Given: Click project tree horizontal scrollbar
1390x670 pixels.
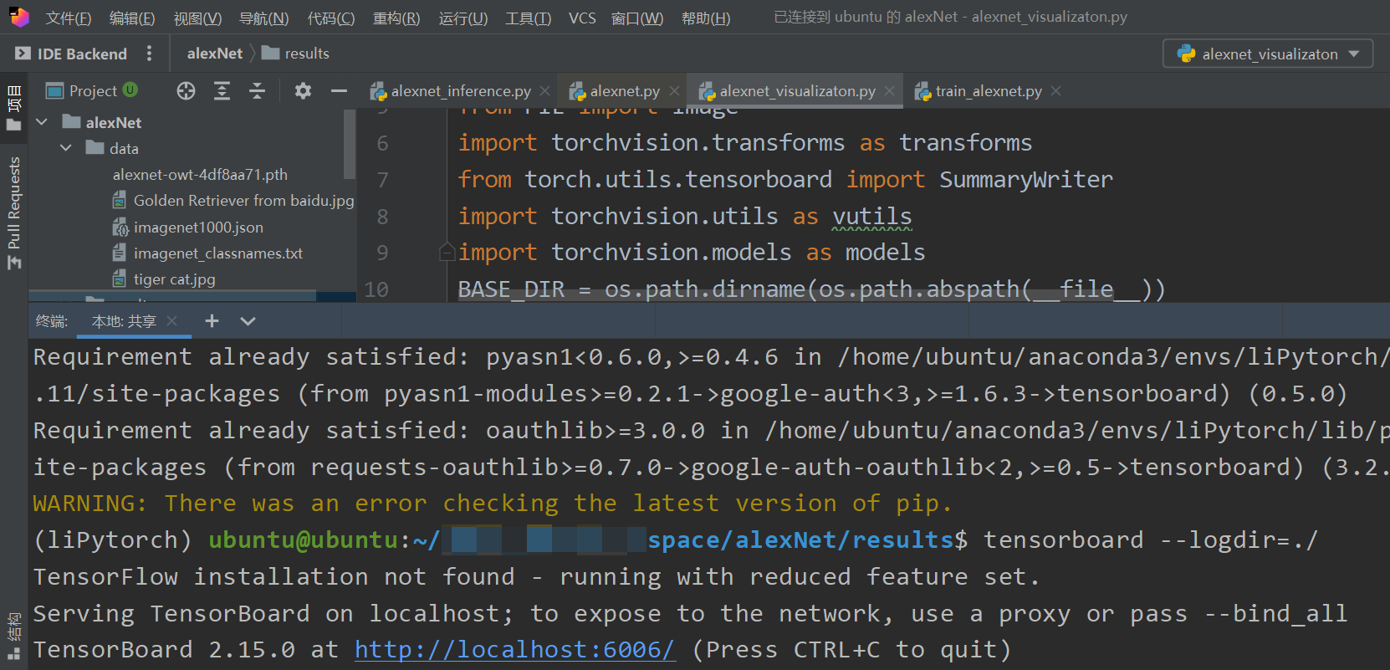Looking at the screenshot, I should click(172, 296).
